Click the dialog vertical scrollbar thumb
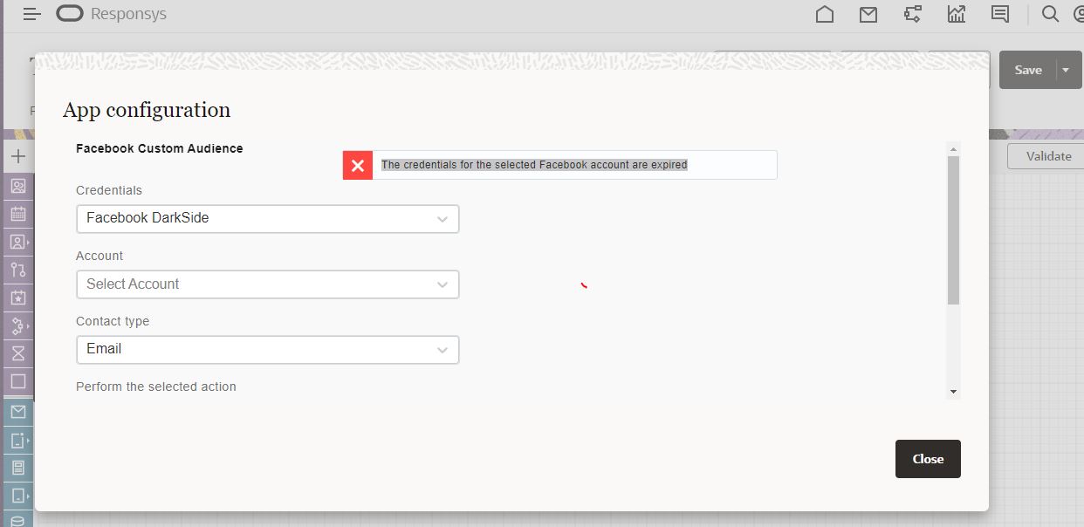Viewport: 1084px width, 527px height. point(953,230)
